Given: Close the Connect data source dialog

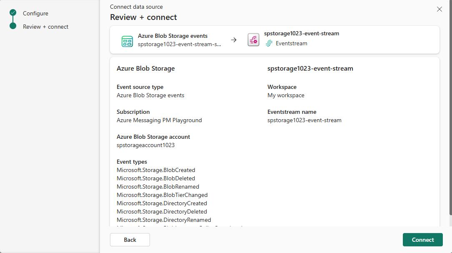Looking at the screenshot, I should [x=440, y=9].
